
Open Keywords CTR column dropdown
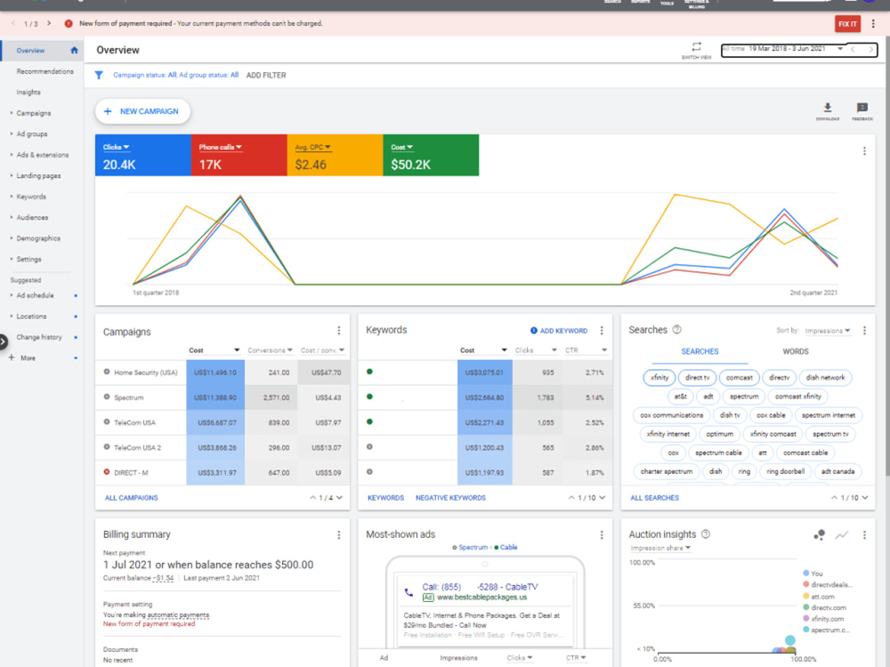(587, 350)
